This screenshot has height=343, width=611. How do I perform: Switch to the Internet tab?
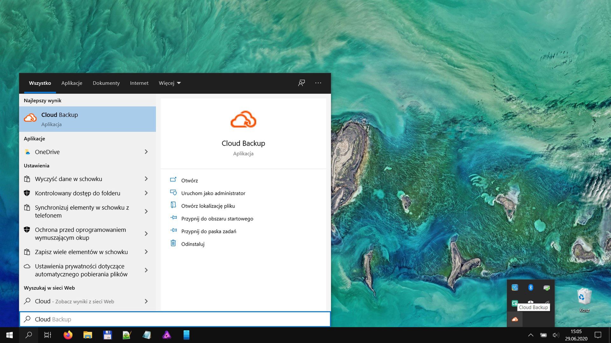click(x=139, y=83)
